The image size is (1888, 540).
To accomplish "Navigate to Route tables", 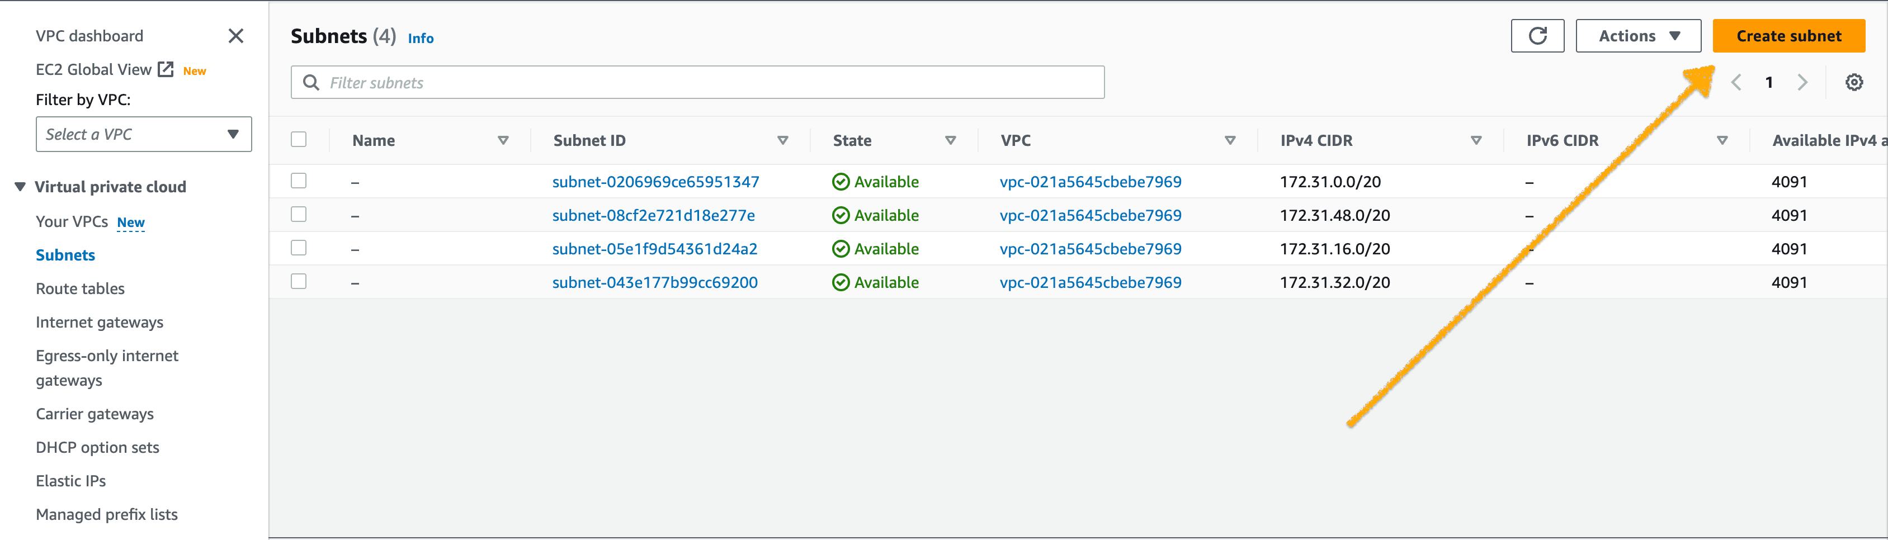I will (80, 288).
